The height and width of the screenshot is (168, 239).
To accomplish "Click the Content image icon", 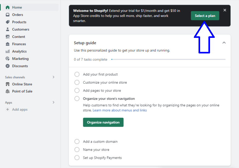I will 7,37.
